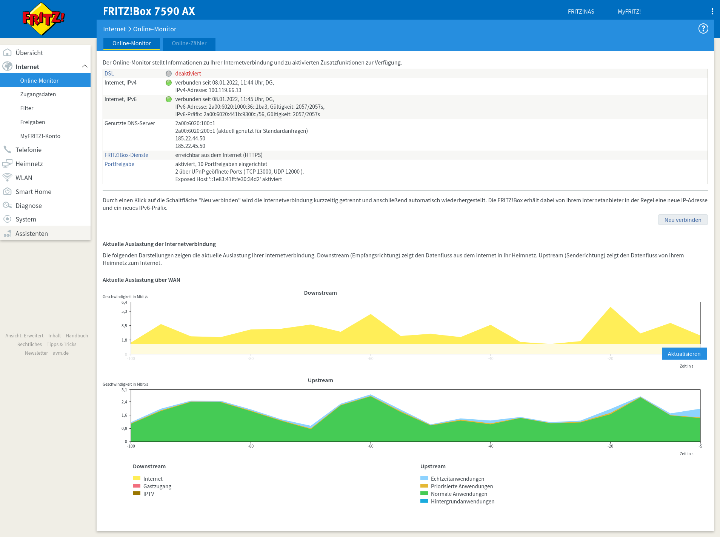
Task: Select the Online-Monitor tab
Action: [131, 43]
